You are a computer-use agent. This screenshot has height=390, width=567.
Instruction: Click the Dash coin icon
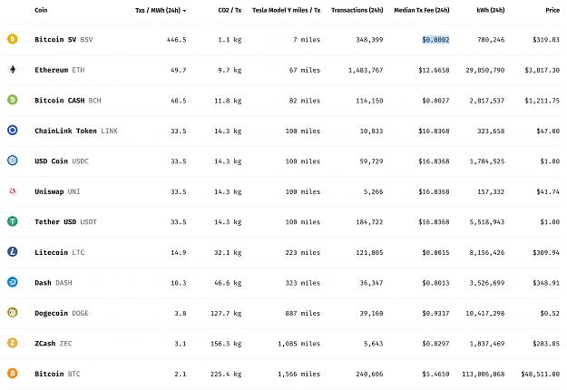point(13,282)
